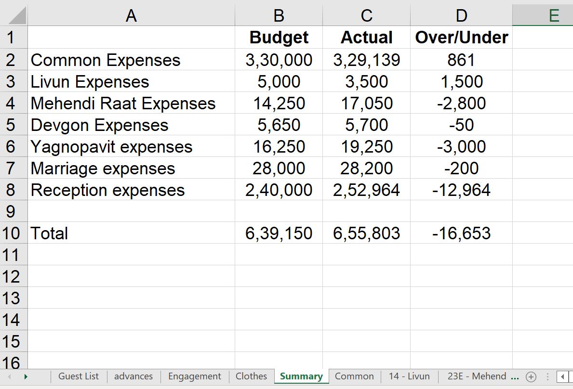Click actual value 3,500
The width and height of the screenshot is (573, 389).
click(367, 81)
